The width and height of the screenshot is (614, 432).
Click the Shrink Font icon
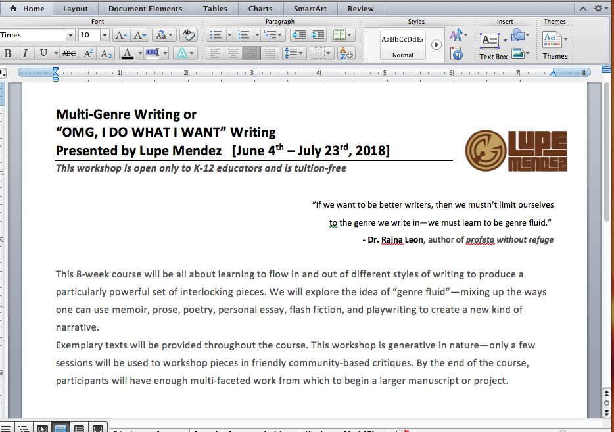coord(140,36)
